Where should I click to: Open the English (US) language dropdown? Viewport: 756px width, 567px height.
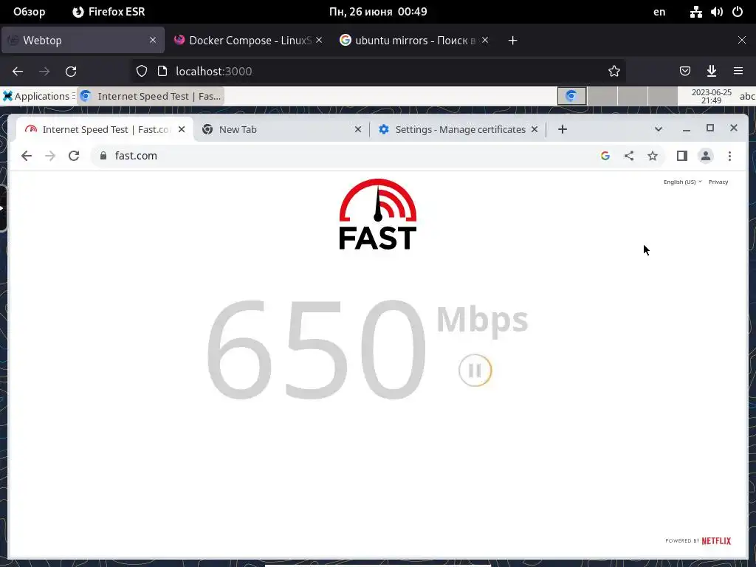682,182
